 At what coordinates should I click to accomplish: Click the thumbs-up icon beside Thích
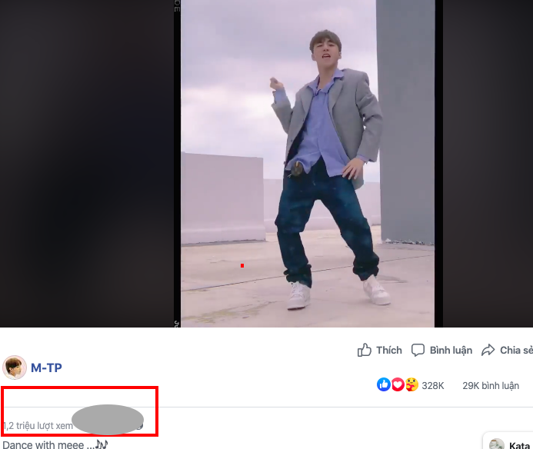click(365, 351)
